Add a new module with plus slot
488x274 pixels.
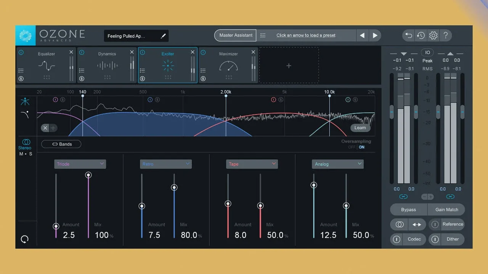pos(289,65)
